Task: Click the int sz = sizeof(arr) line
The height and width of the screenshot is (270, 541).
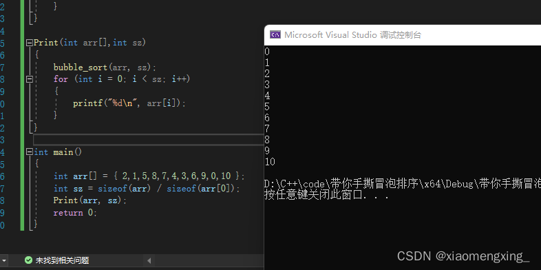Action: (x=147, y=189)
